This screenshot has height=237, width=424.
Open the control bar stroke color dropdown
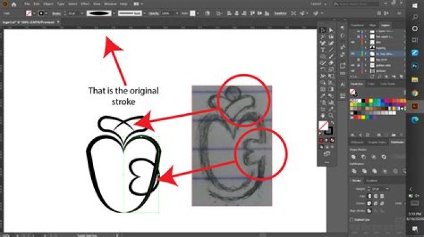(47, 13)
